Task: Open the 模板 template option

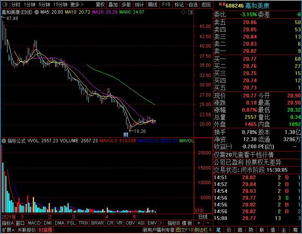Action: 187,223
